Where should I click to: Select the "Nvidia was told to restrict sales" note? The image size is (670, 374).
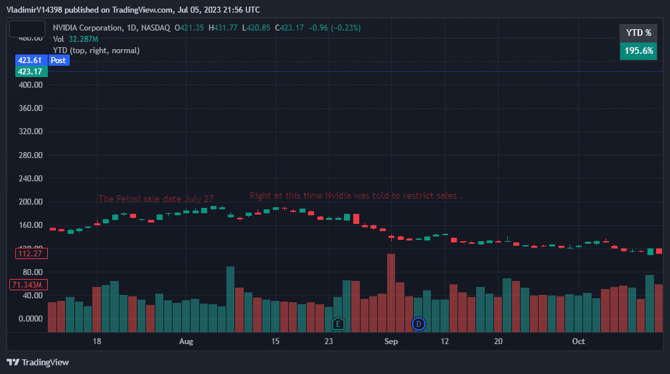(x=356, y=196)
